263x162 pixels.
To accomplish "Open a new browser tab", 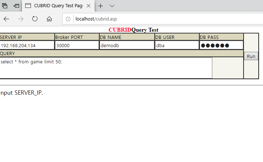I will point(101,6).
